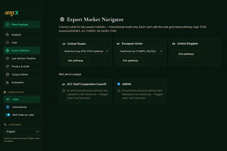Open the Traditional Use (THMPD, 30y/15y) dropdown

[140, 51]
